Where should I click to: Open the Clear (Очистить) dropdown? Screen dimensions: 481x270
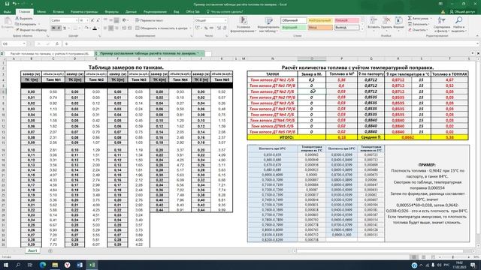pyautogui.click(x=418, y=30)
